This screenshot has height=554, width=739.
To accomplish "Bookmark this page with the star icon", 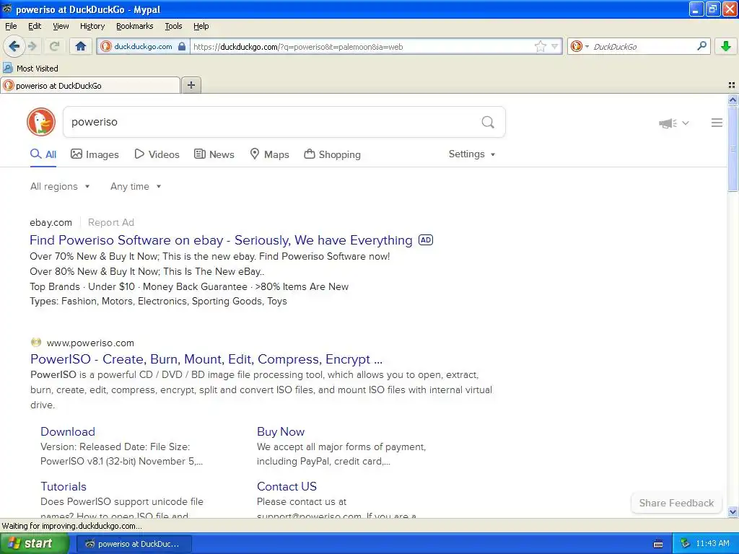I will (x=540, y=46).
